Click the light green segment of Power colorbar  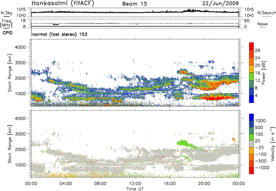coord(252,77)
